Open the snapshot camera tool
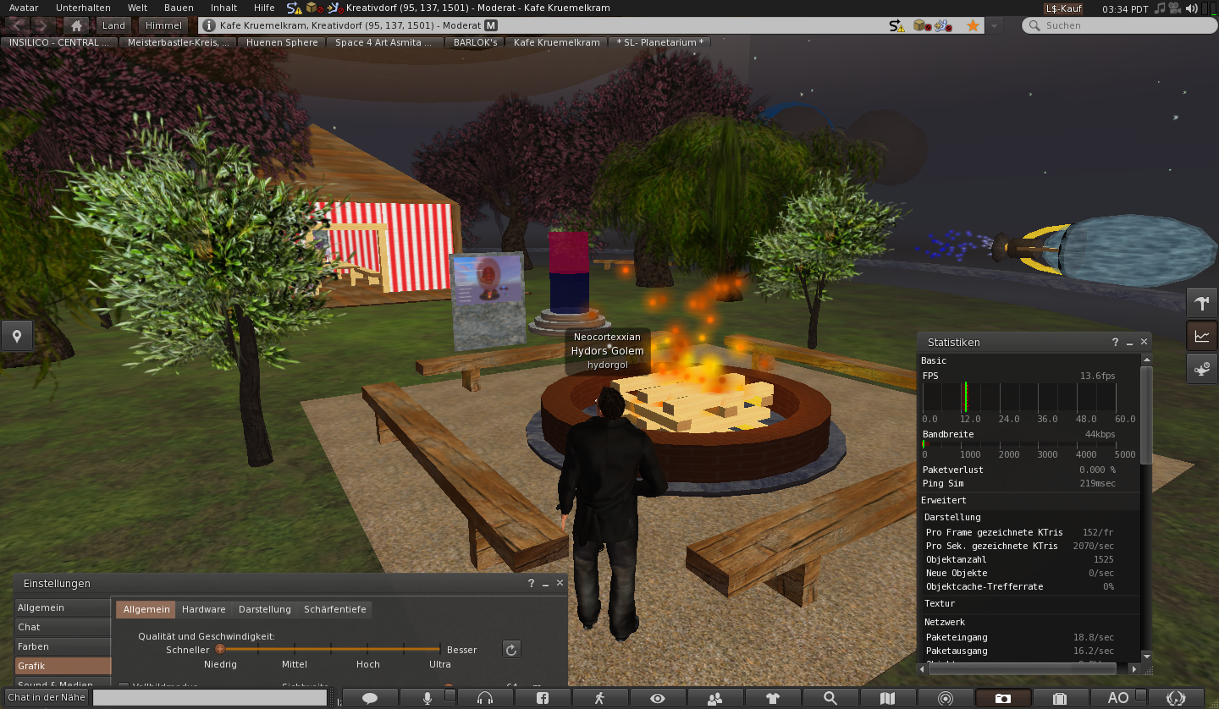Viewport: 1219px width, 709px height. [1002, 698]
